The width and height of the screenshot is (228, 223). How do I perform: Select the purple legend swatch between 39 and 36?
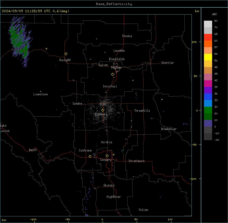[208, 90]
